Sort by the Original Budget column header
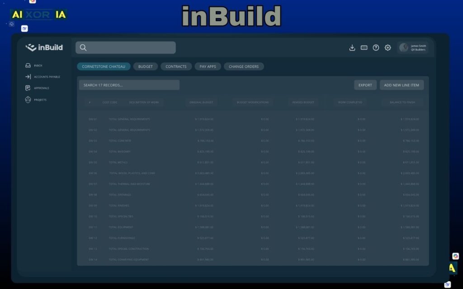The height and width of the screenshot is (289, 463). [x=201, y=103]
